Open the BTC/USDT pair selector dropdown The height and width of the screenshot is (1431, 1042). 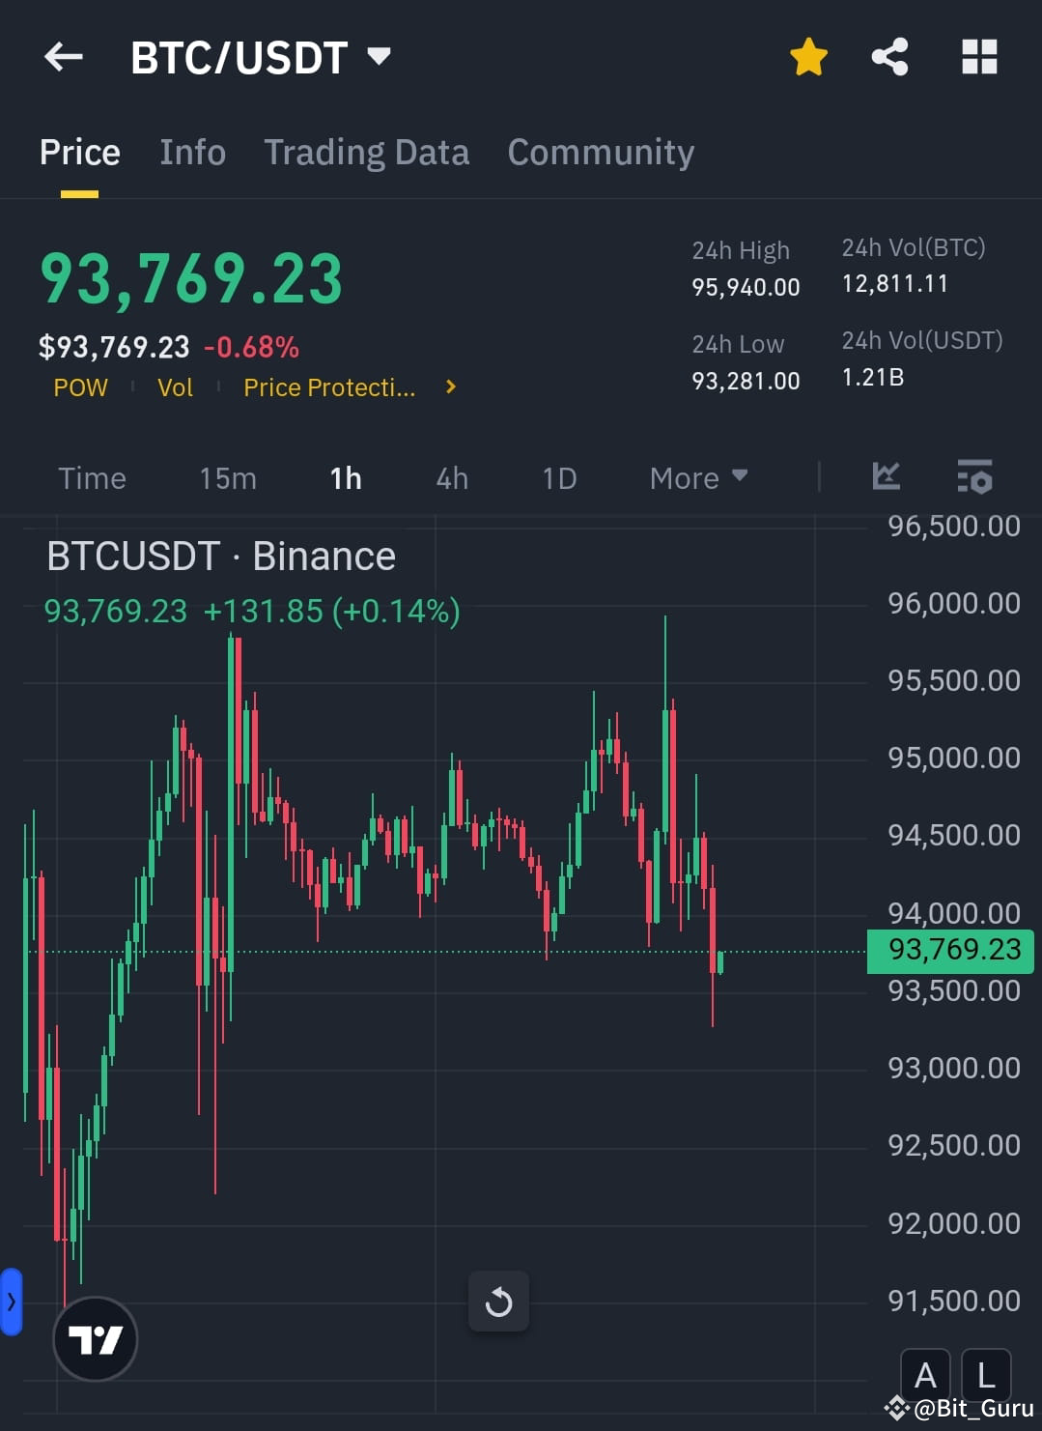380,56
